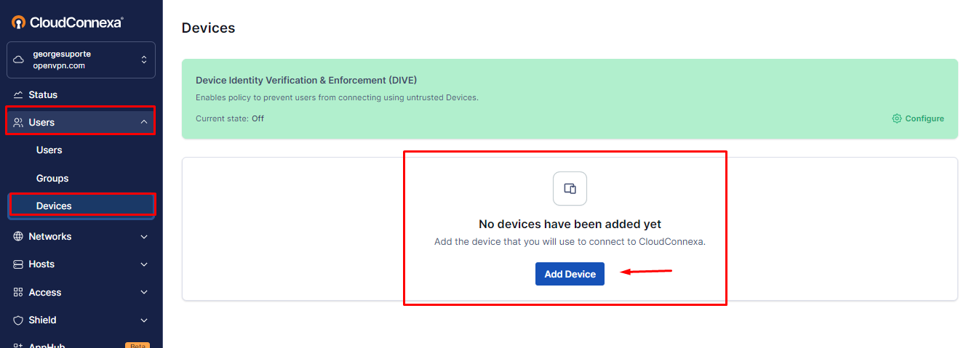Click the Networks globe icon

pyautogui.click(x=18, y=237)
